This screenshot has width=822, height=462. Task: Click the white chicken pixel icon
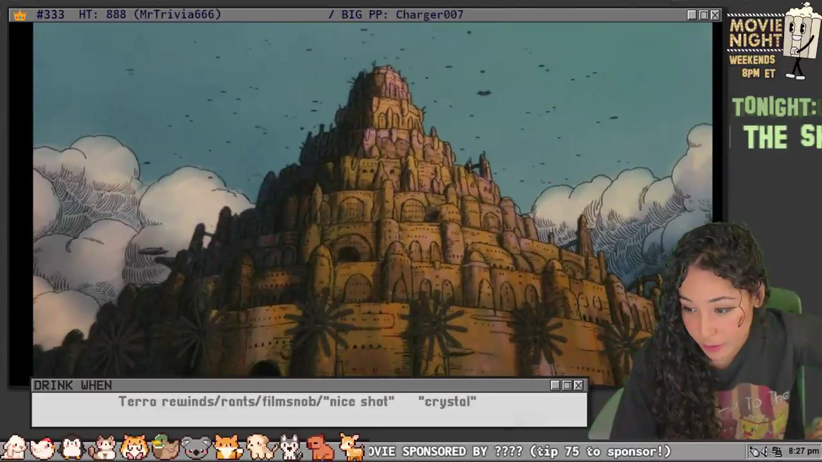pyautogui.click(x=42, y=448)
